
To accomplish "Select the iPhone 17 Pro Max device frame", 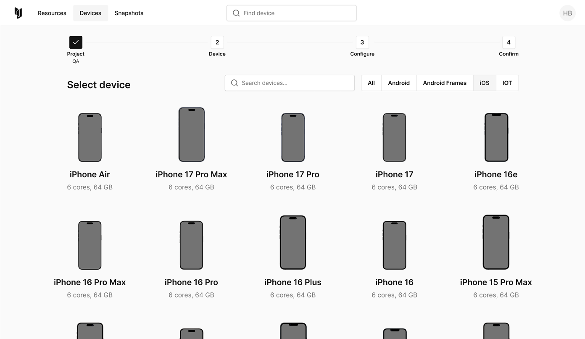I will [x=191, y=134].
